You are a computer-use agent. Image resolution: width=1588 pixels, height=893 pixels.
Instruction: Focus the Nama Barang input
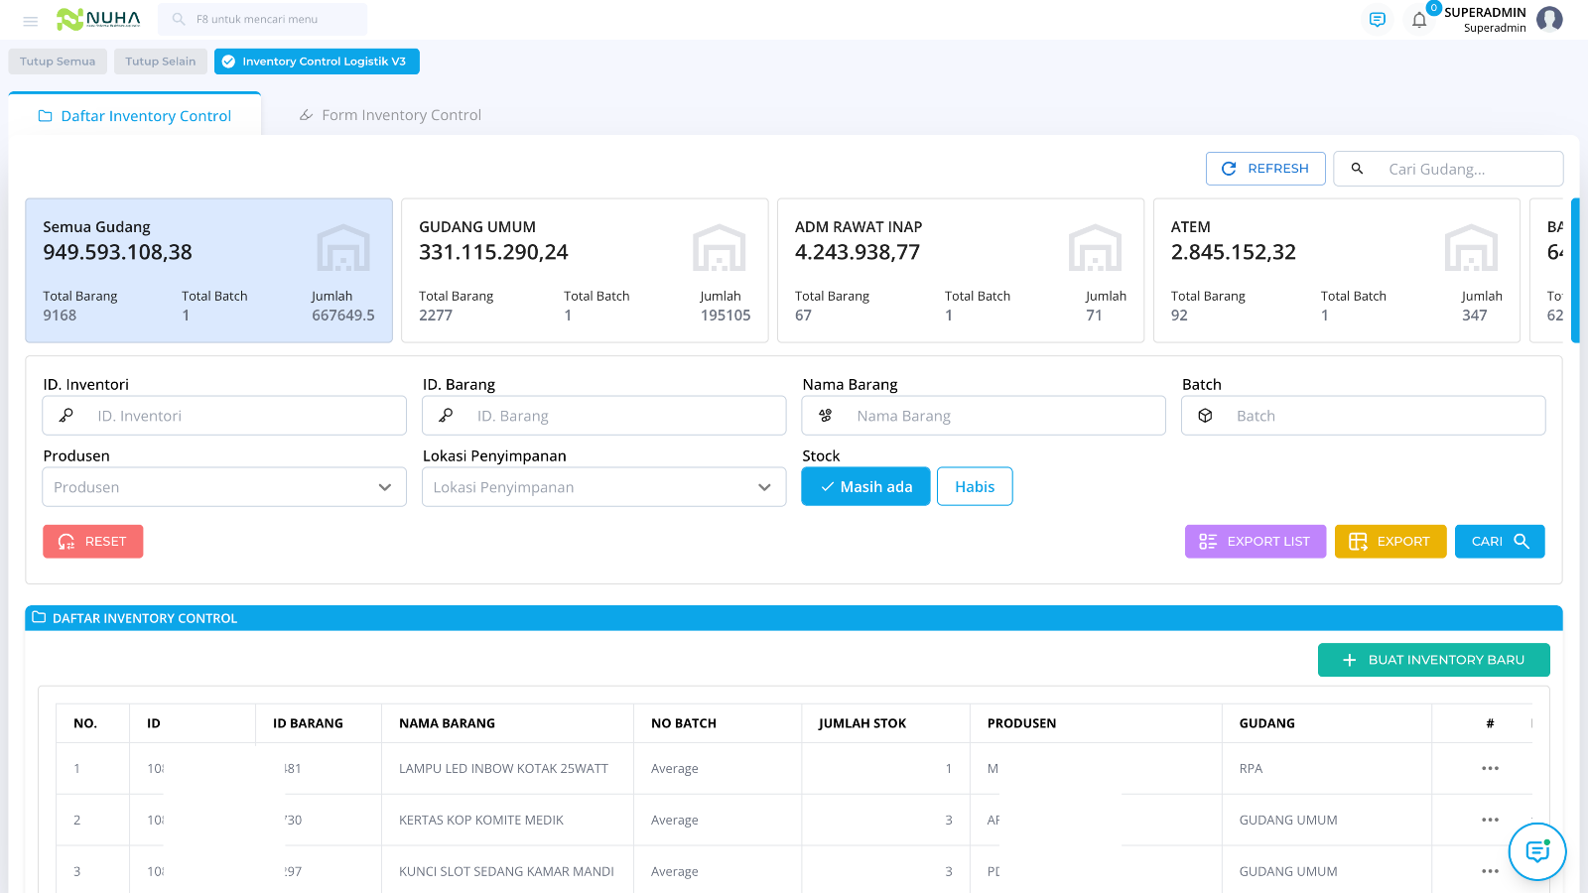tap(984, 416)
